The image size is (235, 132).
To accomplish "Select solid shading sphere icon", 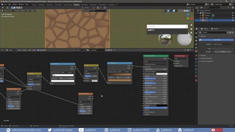I will pyautogui.click(x=185, y=11).
